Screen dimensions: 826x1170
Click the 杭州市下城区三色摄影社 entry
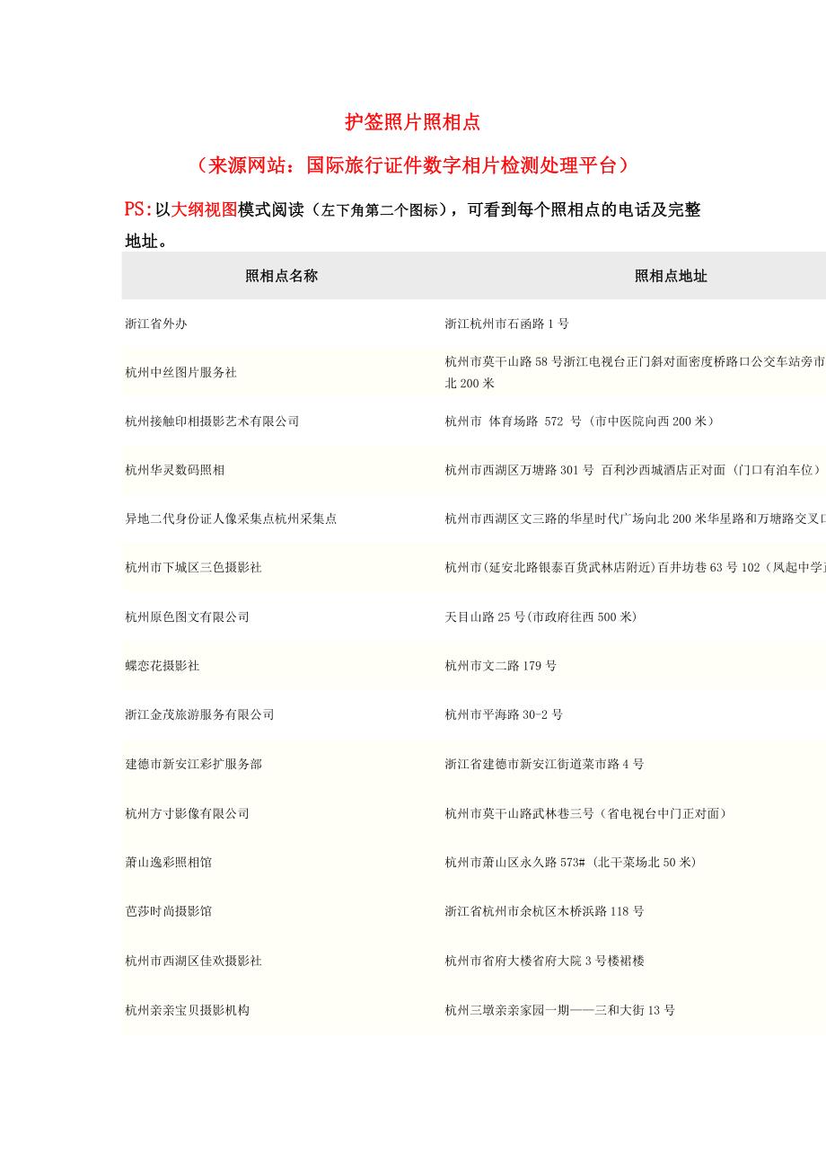(x=194, y=568)
